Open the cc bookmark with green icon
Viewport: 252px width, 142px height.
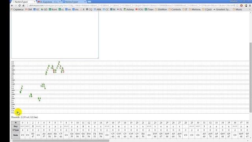click(x=61, y=9)
